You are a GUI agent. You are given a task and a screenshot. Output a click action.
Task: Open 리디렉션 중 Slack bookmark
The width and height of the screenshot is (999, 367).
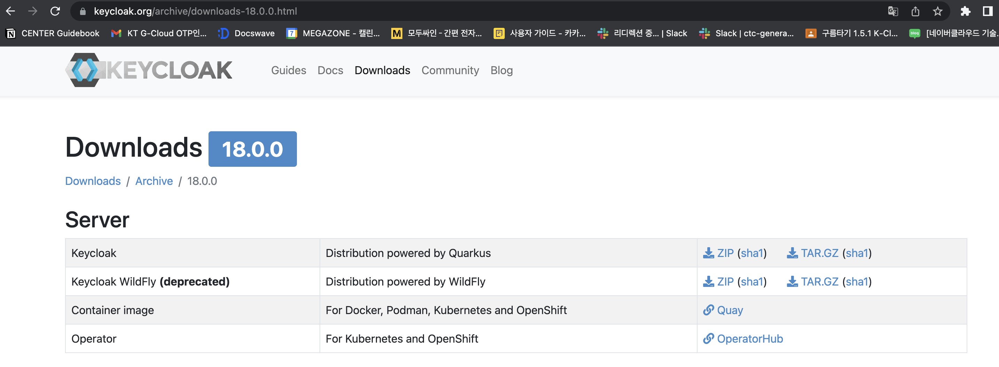(x=642, y=33)
